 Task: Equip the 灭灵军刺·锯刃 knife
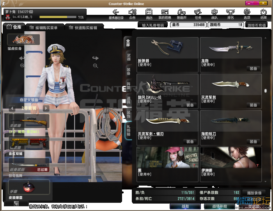tap(190, 141)
